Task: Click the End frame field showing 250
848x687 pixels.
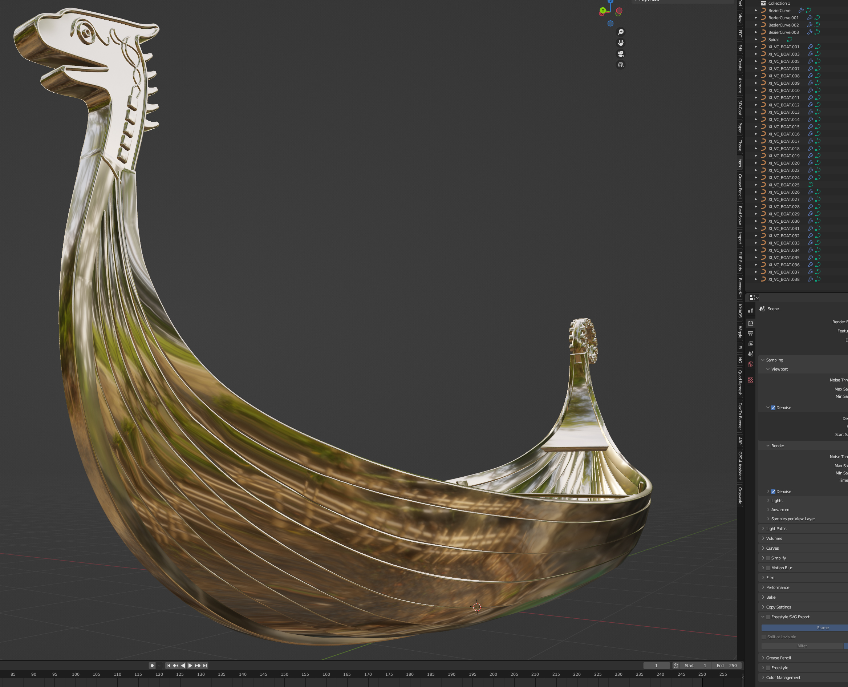Action: [727, 666]
